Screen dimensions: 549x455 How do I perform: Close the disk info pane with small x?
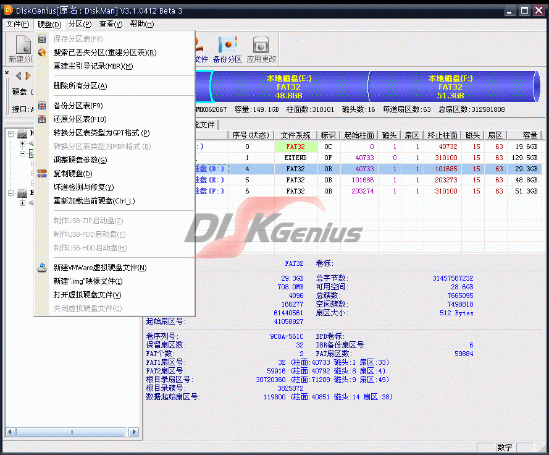coord(7,72)
